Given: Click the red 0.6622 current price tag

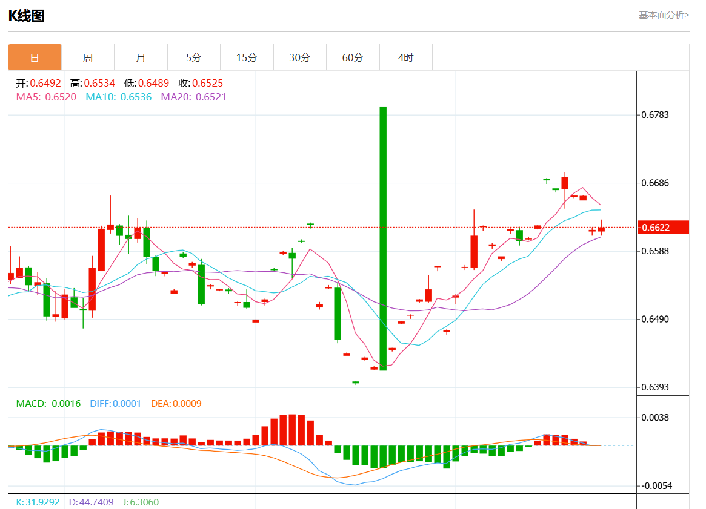Looking at the screenshot, I should click(663, 228).
